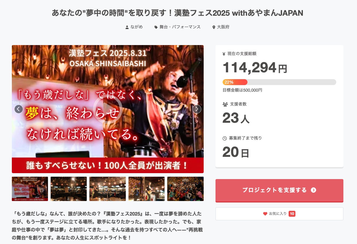This screenshot has height=244, width=357.
Task: Add project to お気に入り favorites
Action: 279,214
